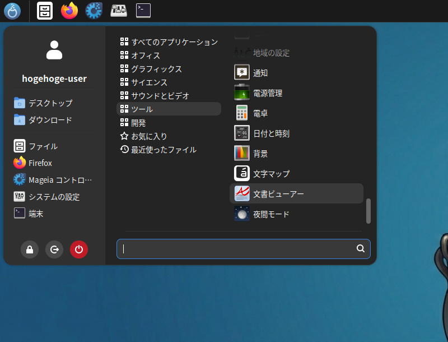448x342 pixels.
Task: Select the サイエンス category
Action: click(x=169, y=82)
